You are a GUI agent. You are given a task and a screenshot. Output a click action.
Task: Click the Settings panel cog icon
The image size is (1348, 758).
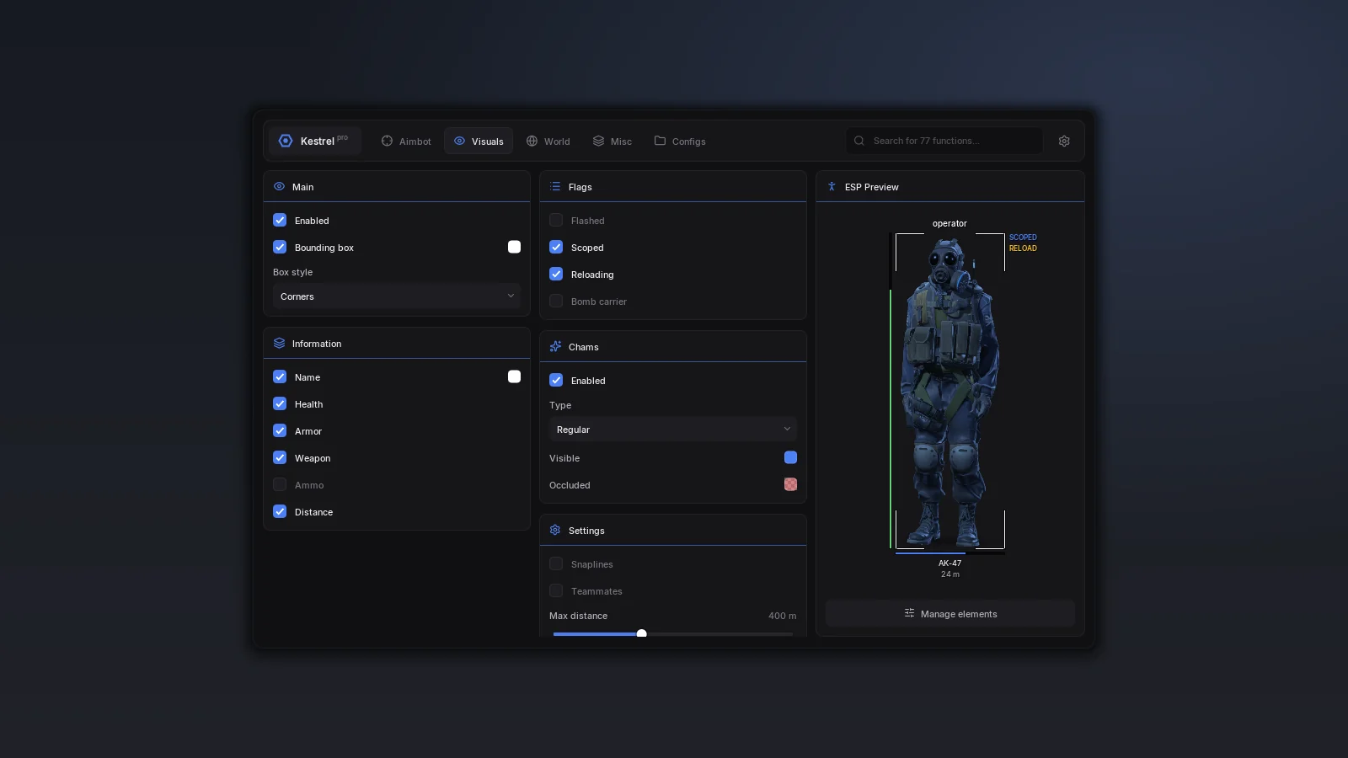[x=555, y=530]
